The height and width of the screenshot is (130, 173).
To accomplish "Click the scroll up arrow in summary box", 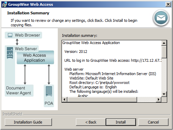I will click(164, 43).
